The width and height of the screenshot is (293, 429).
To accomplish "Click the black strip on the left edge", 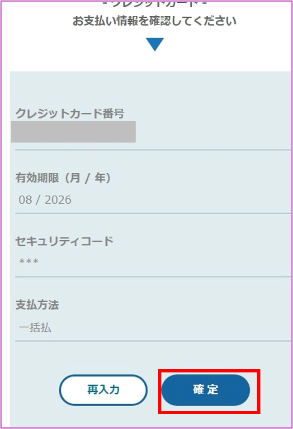I will pyautogui.click(x=5, y=214).
